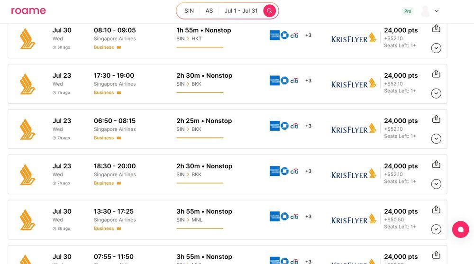The image size is (474, 264).
Task: Click the Pro badge
Action: click(408, 11)
